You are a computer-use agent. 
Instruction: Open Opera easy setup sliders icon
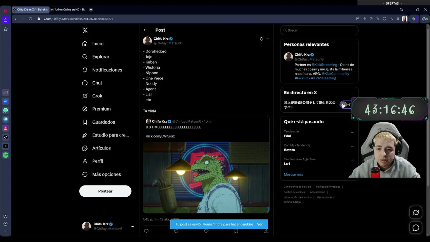click(x=398, y=19)
